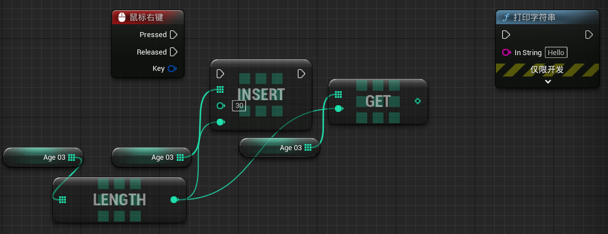This screenshot has width=608, height=234.
Task: Click the INSERT node output execution pin
Action: (x=301, y=74)
